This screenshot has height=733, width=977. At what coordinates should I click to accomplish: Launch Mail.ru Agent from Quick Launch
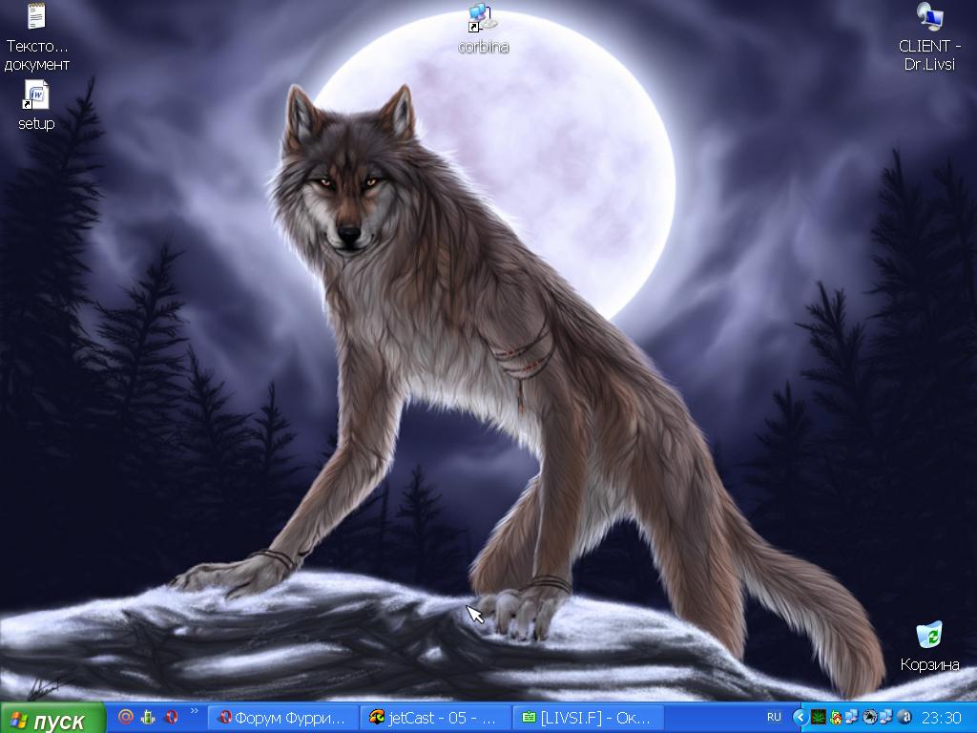(x=126, y=717)
